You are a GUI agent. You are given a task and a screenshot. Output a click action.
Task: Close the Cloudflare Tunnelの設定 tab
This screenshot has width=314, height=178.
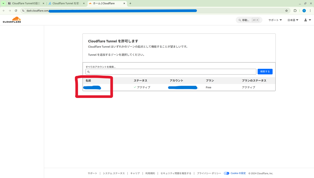[43, 3]
